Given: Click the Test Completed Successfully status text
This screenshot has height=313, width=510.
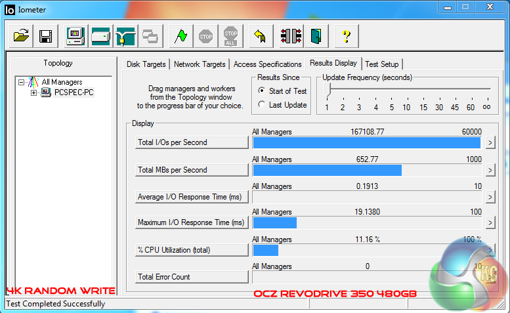Looking at the screenshot, I should click(x=56, y=304).
